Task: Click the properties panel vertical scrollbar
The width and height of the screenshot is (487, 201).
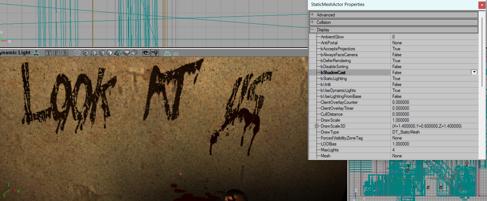Action: [x=482, y=52]
